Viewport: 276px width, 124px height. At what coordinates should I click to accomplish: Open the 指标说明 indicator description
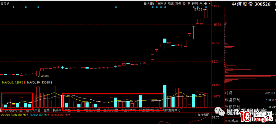203,115
